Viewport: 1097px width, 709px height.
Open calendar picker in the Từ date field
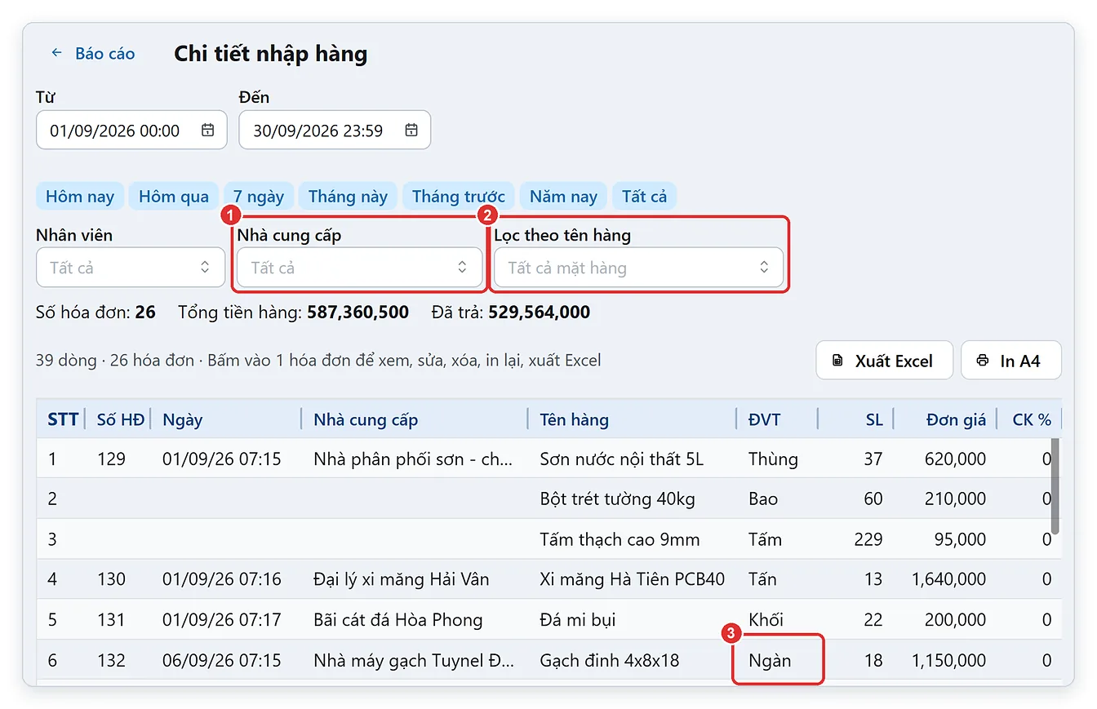(x=207, y=131)
